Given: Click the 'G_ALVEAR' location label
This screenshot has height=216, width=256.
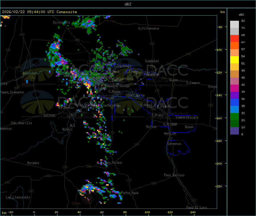Looking at the screenshot, I should point(170,124).
